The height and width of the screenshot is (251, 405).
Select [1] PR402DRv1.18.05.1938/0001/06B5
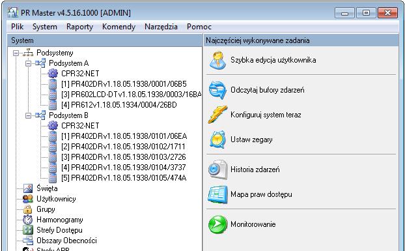pyautogui.click(x=124, y=84)
